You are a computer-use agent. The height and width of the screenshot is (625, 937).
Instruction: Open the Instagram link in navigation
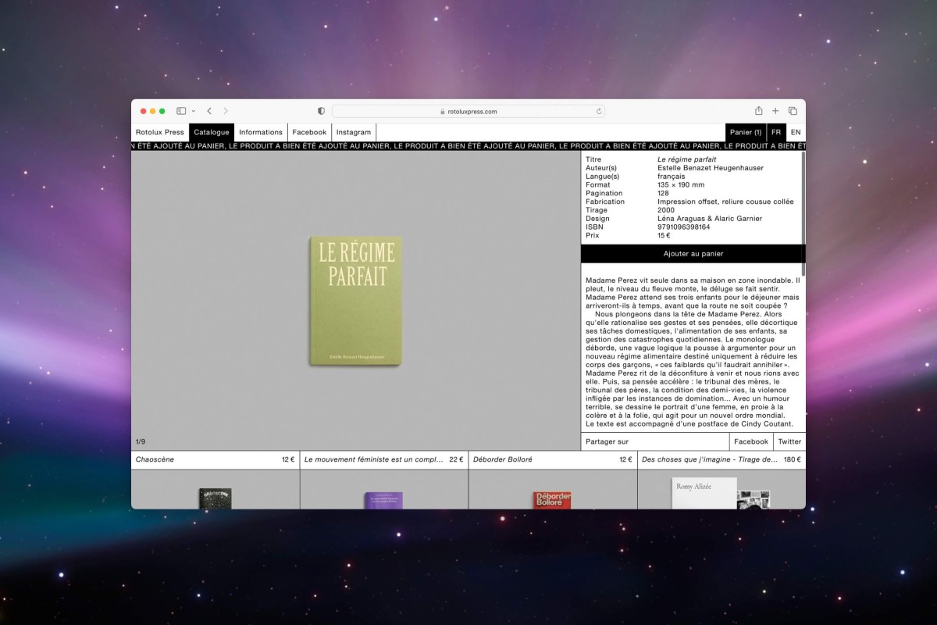(354, 132)
